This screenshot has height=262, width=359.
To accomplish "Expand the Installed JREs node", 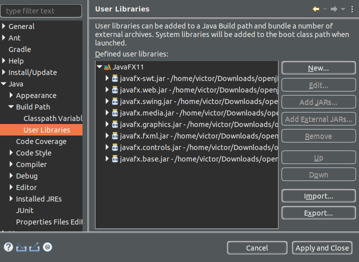I will click(x=11, y=199).
